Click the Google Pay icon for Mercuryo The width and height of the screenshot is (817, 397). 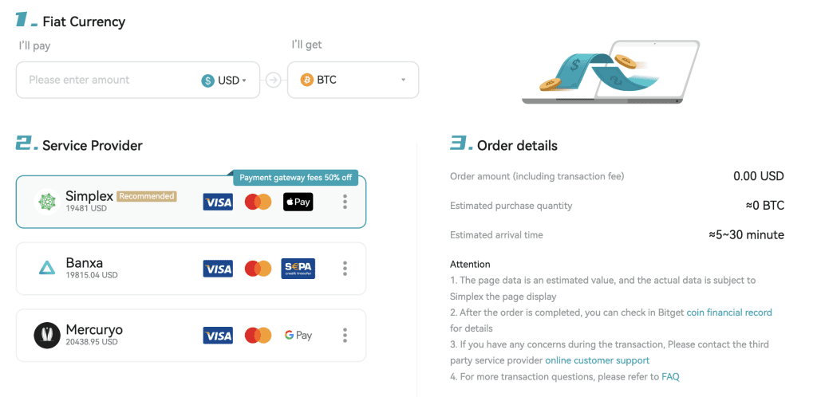[298, 336]
